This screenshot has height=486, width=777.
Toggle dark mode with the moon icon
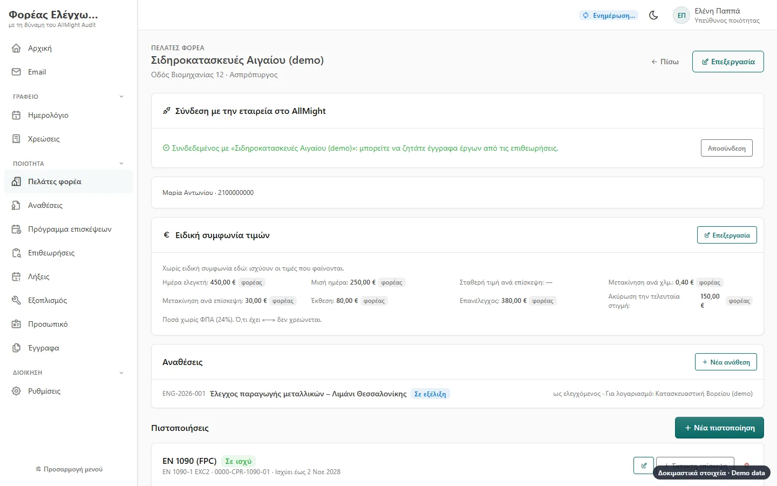pos(653,15)
